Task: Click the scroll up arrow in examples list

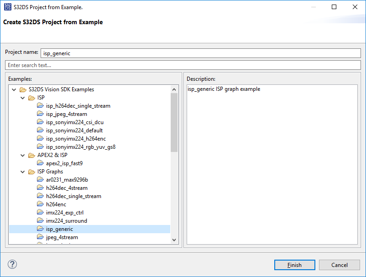Action: pyautogui.click(x=174, y=89)
